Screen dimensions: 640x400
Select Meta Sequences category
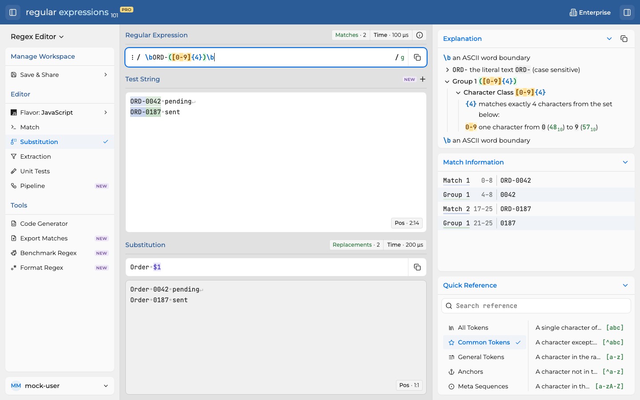[484, 386]
